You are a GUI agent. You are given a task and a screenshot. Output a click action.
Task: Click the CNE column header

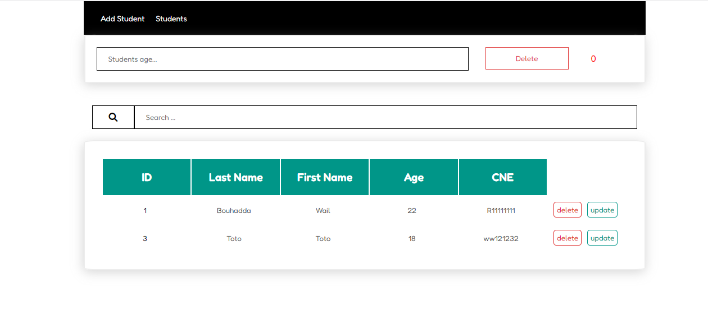[x=503, y=177]
